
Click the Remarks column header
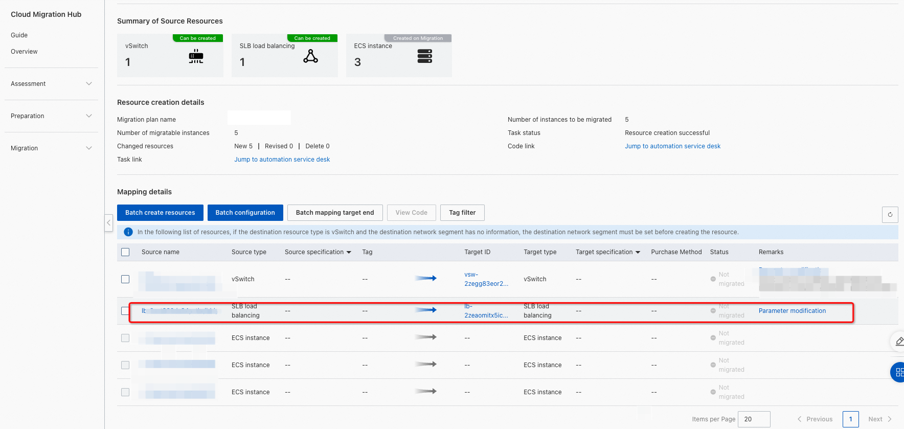(x=771, y=252)
